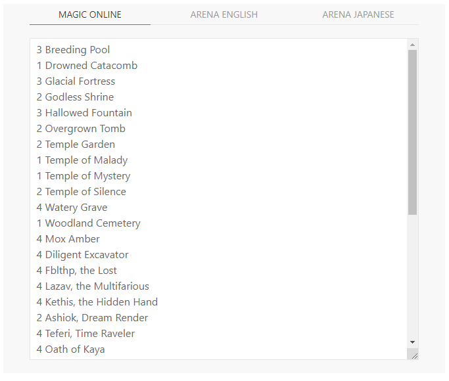The image size is (449, 381).
Task: Click the '4 Mox Amber' line
Action: click(x=68, y=239)
